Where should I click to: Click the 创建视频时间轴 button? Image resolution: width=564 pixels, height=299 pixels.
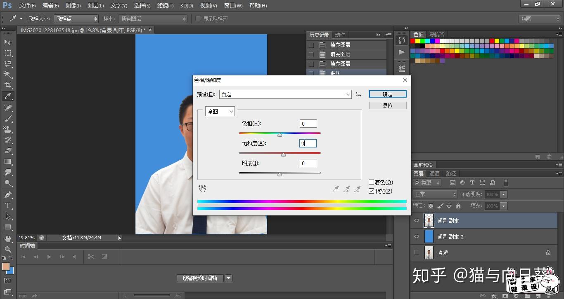[x=200, y=278]
